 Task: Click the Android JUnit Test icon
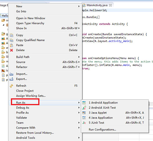coord(84,108)
